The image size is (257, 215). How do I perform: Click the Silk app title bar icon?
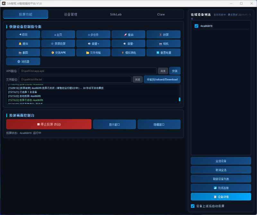tap(4, 4)
